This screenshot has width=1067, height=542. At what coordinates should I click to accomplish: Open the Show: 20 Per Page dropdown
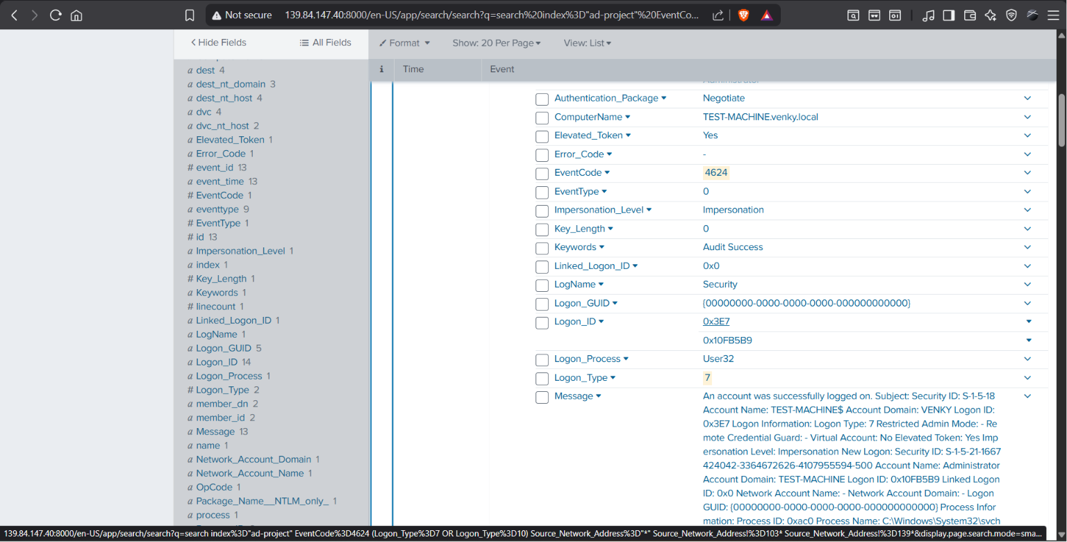tap(496, 43)
